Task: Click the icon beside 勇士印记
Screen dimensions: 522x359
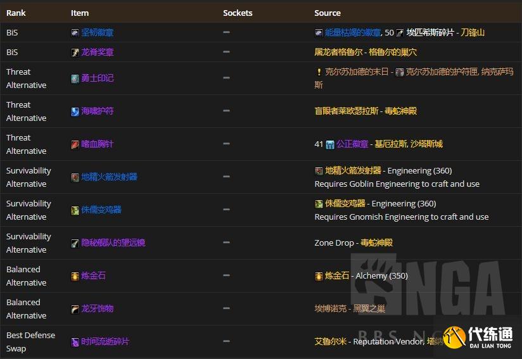Action: click(x=75, y=79)
